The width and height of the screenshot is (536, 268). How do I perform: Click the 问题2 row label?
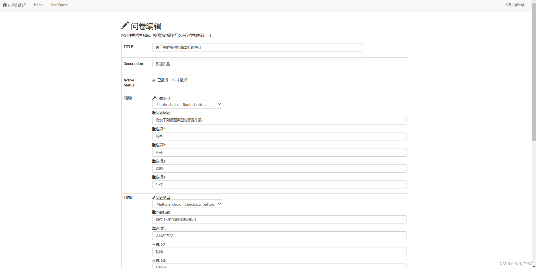pyautogui.click(x=128, y=198)
